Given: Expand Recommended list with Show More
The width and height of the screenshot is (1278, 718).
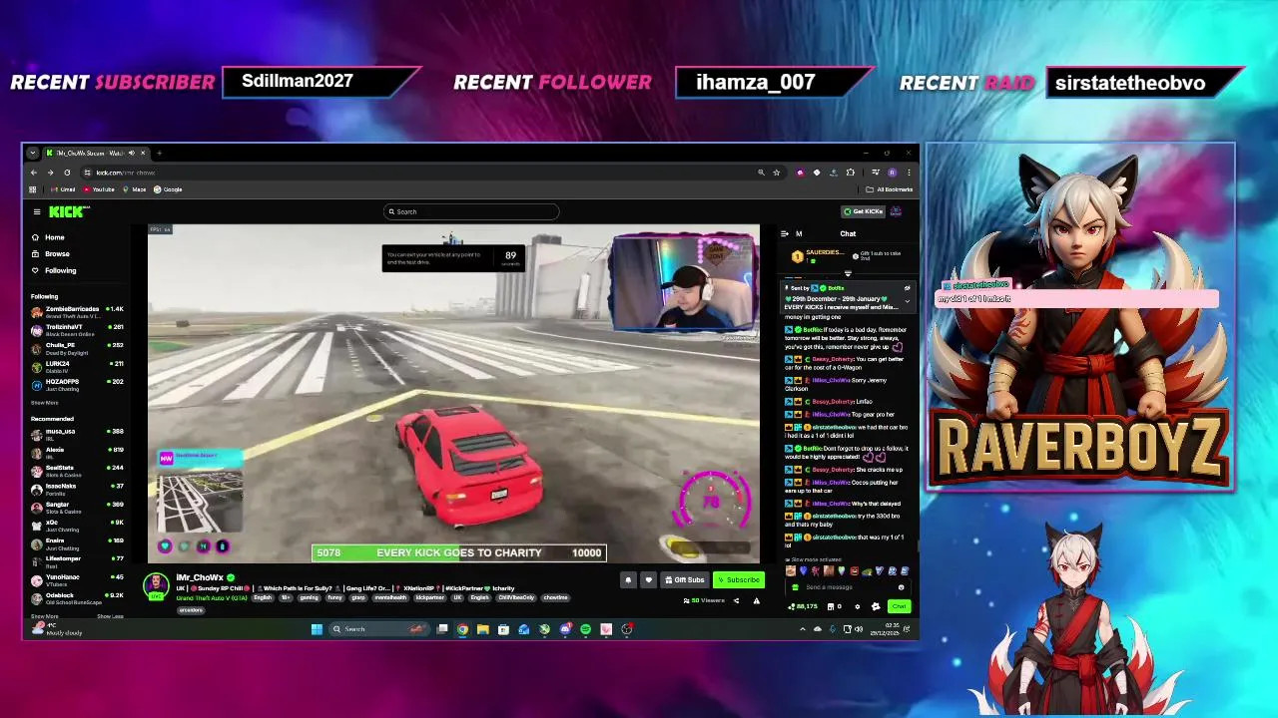Looking at the screenshot, I should click(x=44, y=616).
